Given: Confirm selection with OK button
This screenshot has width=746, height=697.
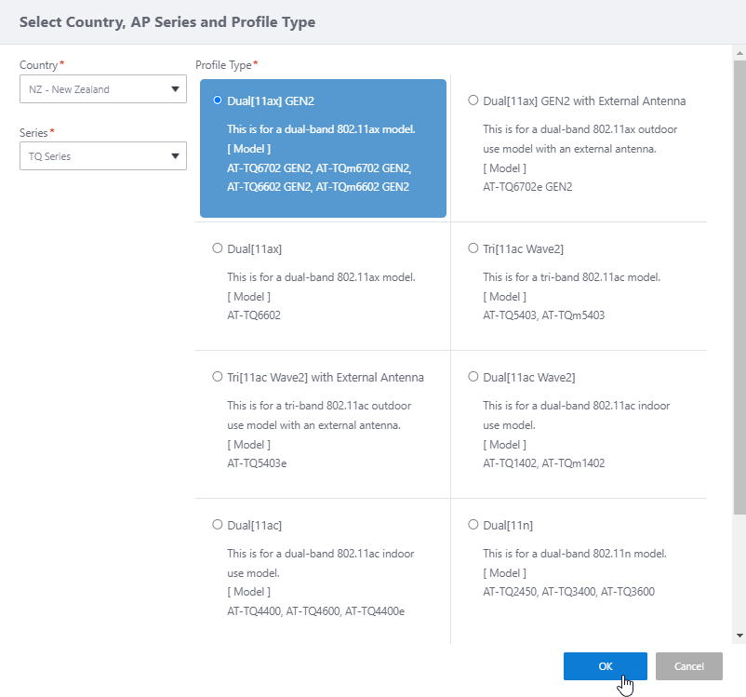Looking at the screenshot, I should pos(605,666).
